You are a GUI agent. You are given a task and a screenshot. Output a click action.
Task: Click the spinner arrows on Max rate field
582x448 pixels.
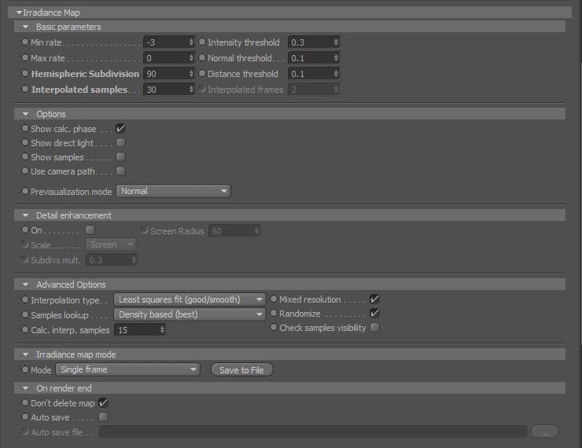191,58
